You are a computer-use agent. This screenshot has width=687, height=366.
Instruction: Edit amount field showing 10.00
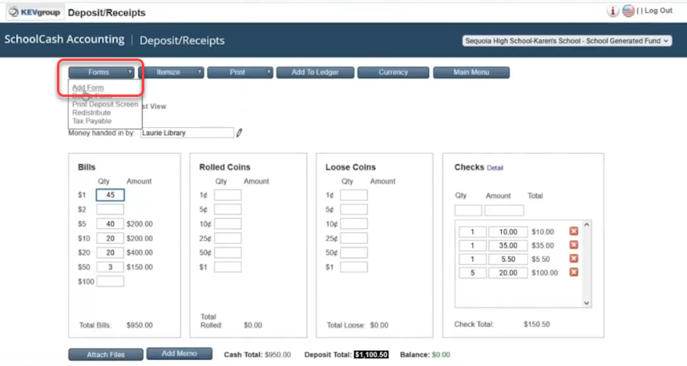click(x=507, y=231)
